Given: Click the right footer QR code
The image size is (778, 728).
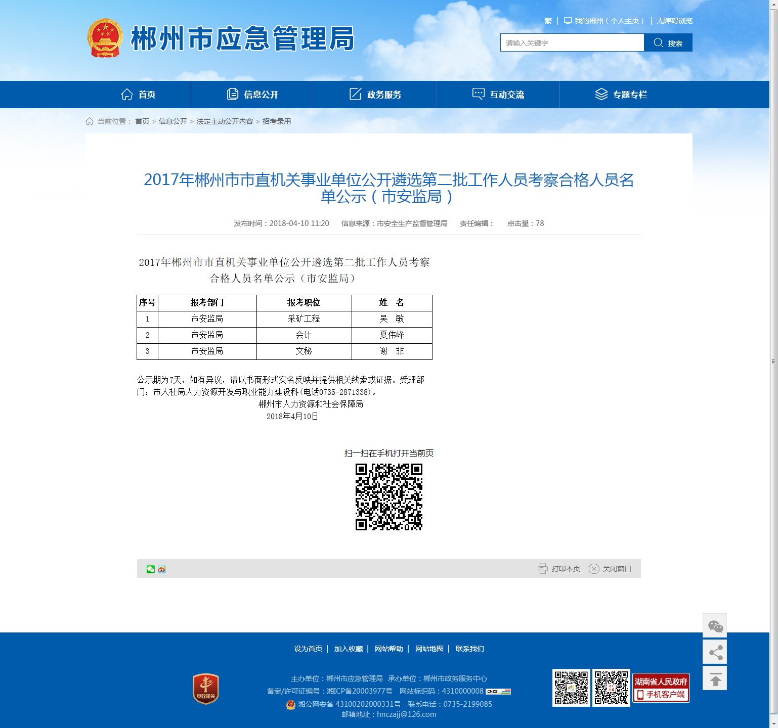Looking at the screenshot, I should click(611, 688).
